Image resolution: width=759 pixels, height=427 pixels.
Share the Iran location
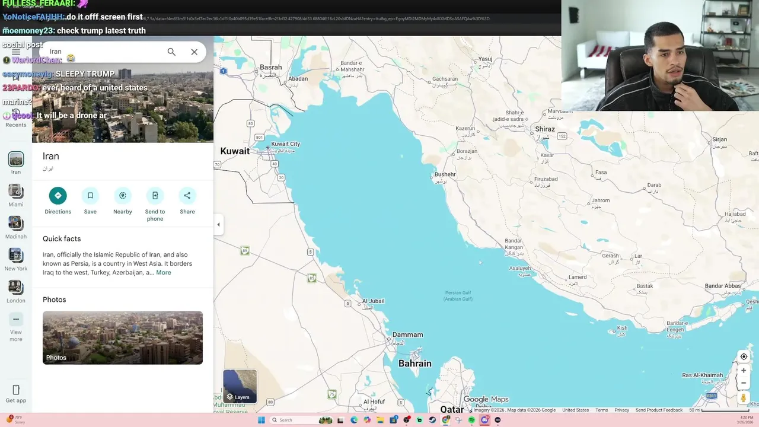click(187, 201)
